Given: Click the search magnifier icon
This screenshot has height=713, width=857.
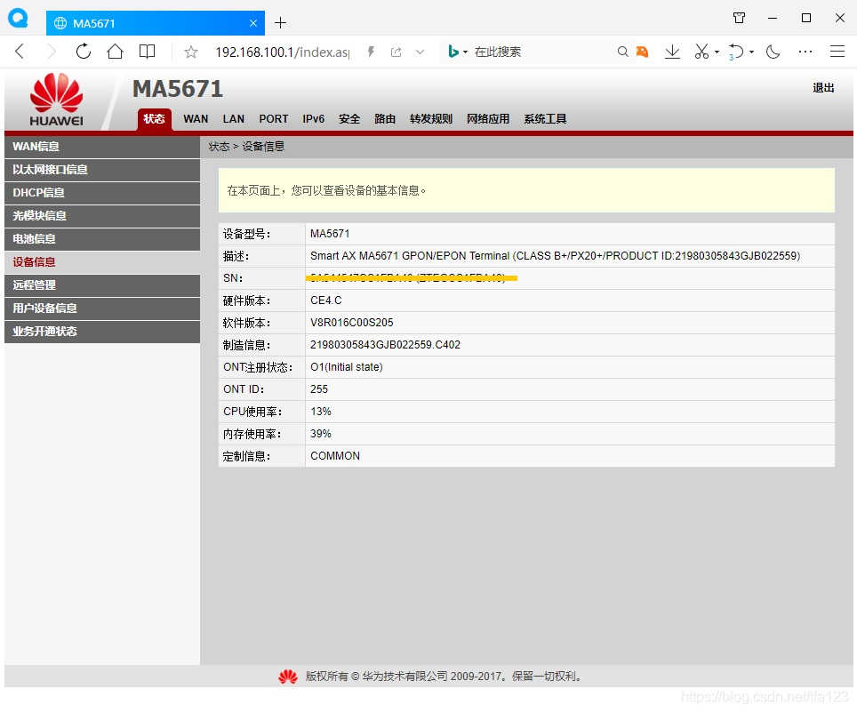Looking at the screenshot, I should [x=622, y=52].
